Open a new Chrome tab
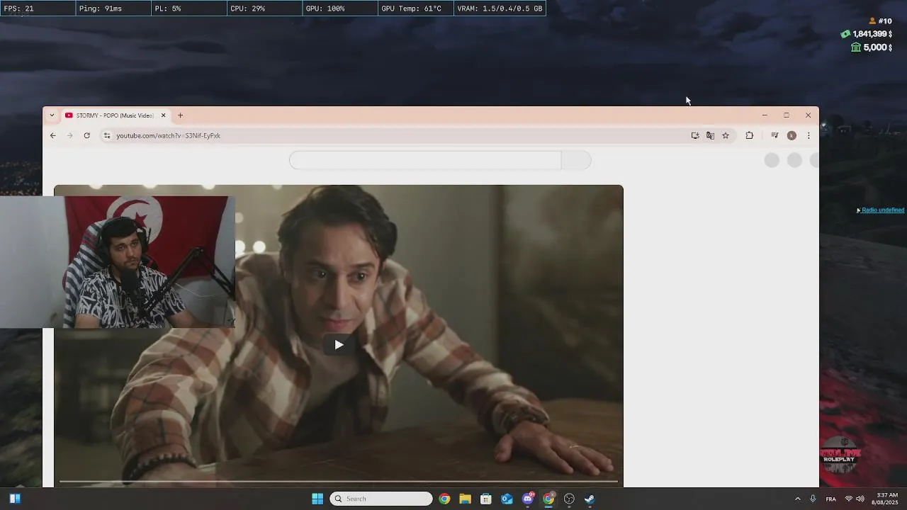 click(180, 115)
